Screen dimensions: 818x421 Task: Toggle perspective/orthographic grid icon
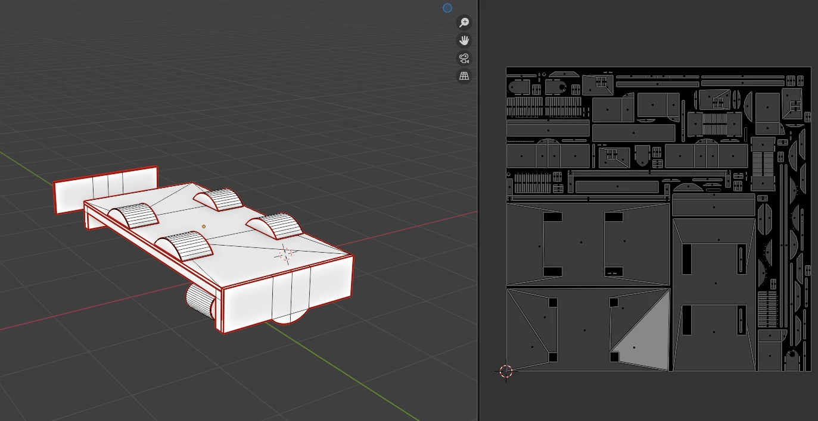click(x=464, y=76)
